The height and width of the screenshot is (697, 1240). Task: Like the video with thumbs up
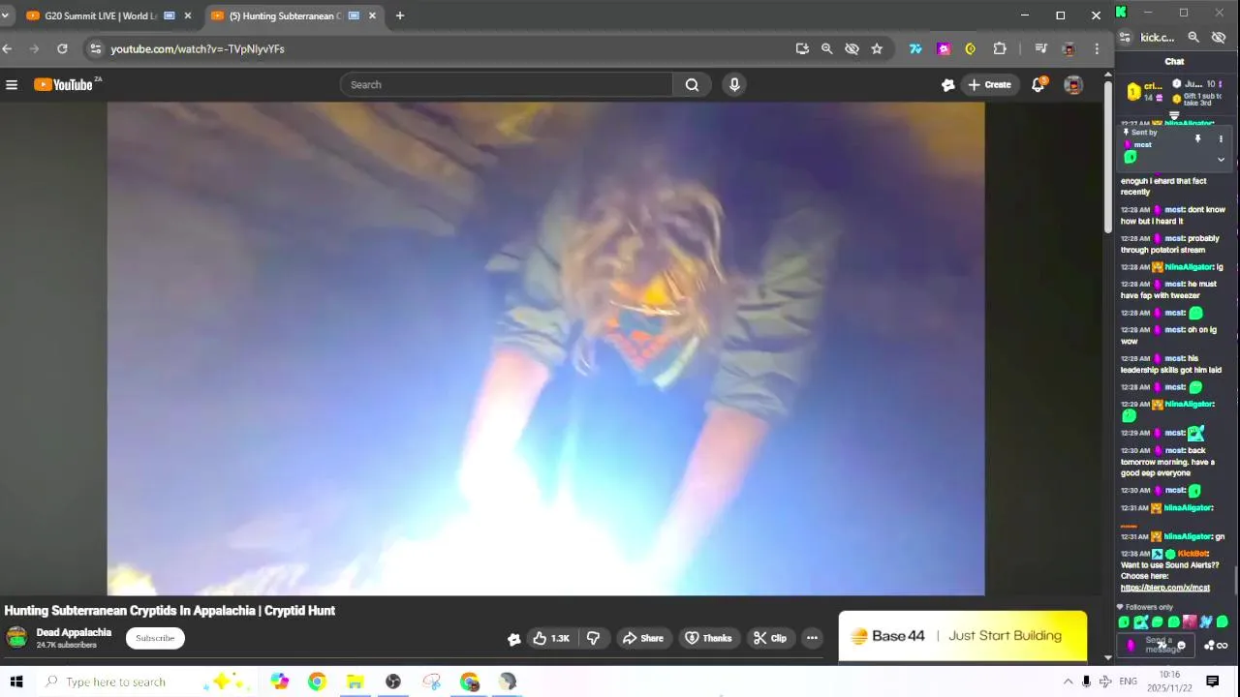coord(550,638)
